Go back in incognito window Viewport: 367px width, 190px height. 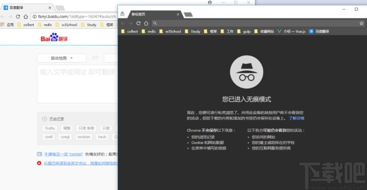(123, 23)
